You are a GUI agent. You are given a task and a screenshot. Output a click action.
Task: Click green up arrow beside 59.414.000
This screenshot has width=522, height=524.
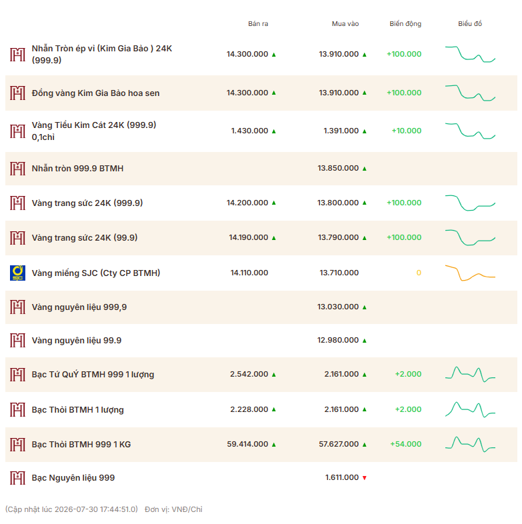click(274, 445)
